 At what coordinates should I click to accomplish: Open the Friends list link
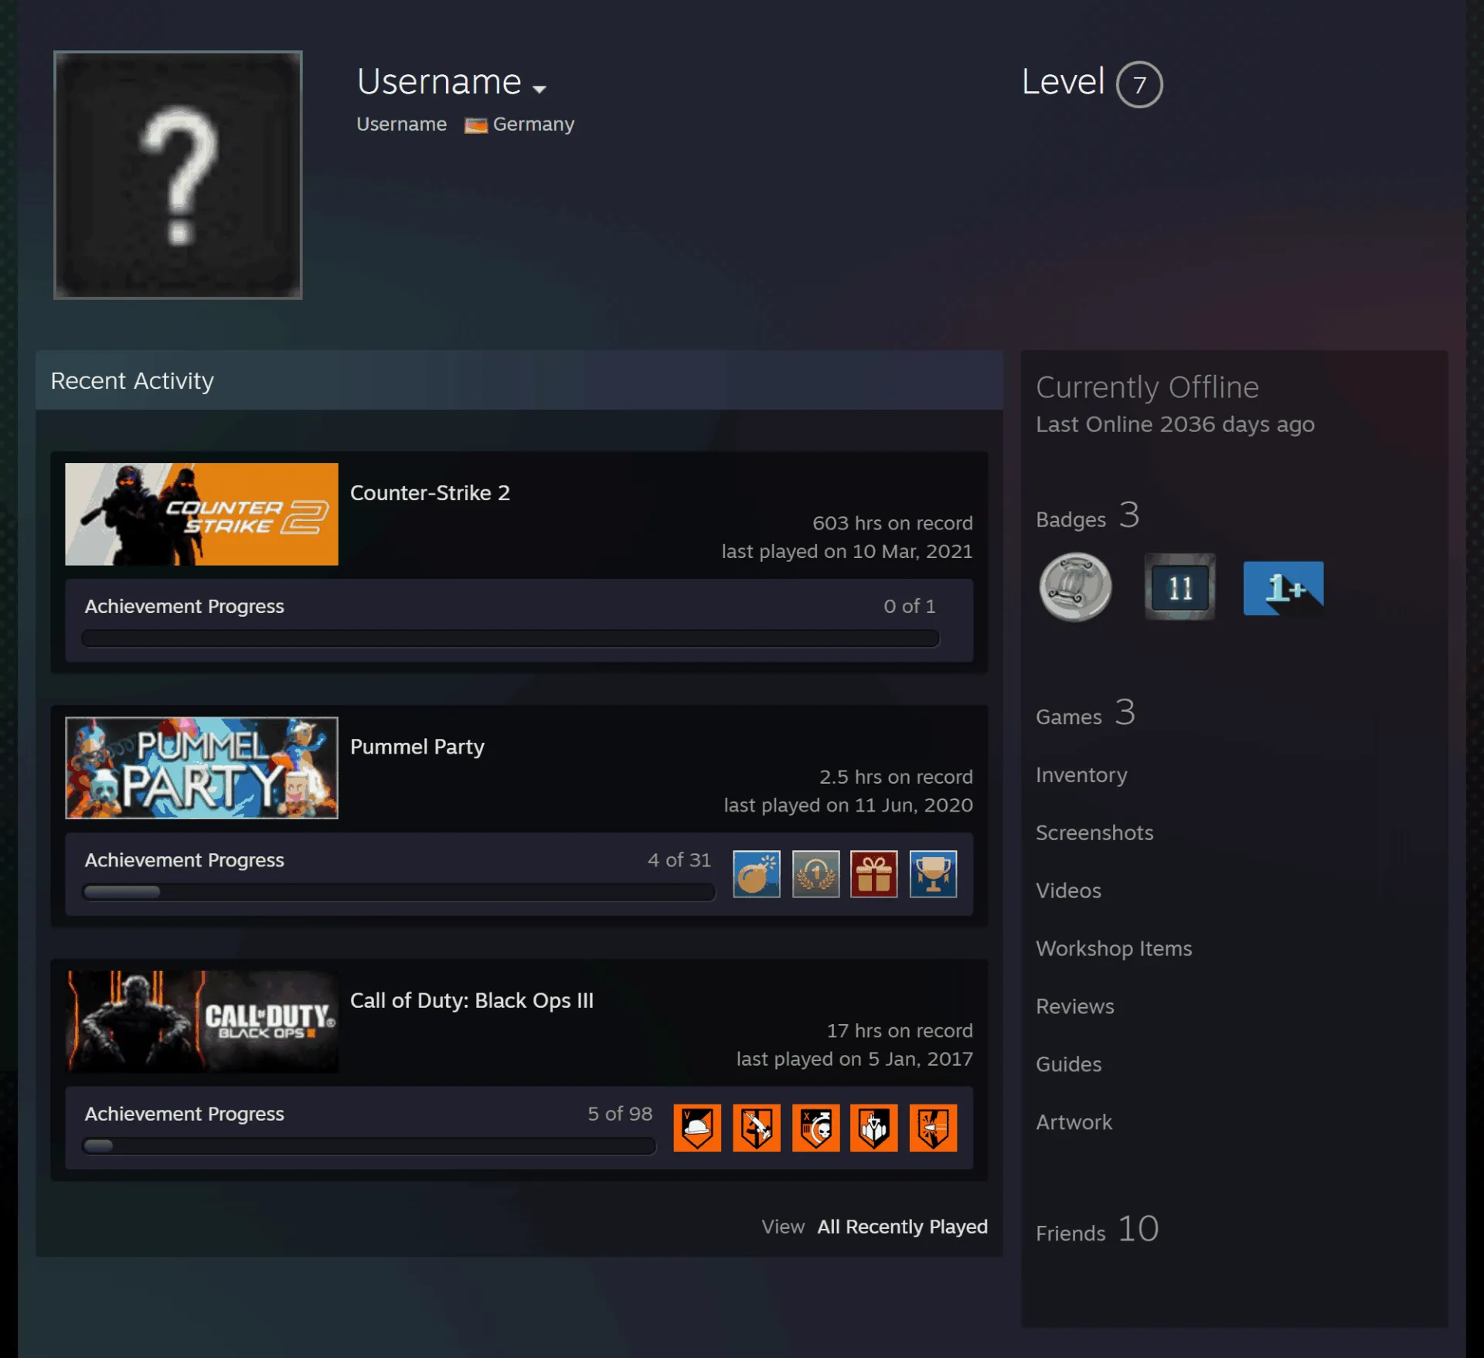(x=1097, y=1230)
